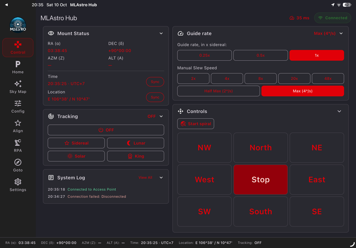Enable Lunar tracking mode

click(x=136, y=143)
